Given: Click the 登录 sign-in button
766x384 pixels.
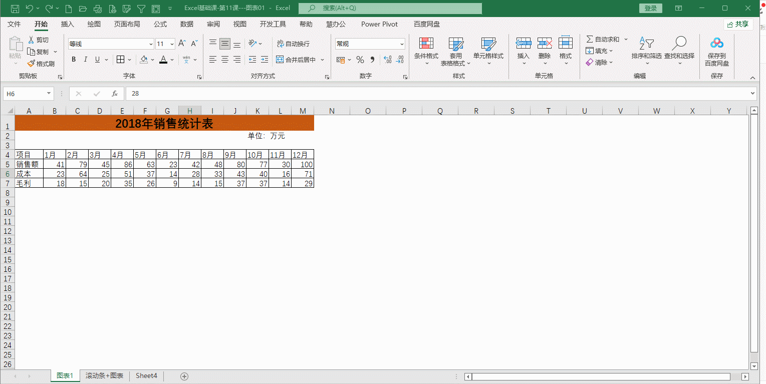Looking at the screenshot, I should [651, 9].
